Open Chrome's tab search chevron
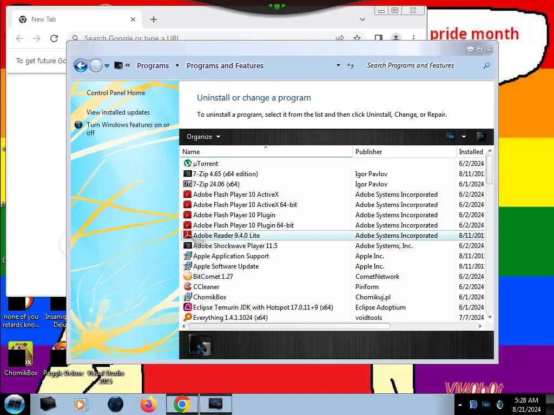 [362, 19]
